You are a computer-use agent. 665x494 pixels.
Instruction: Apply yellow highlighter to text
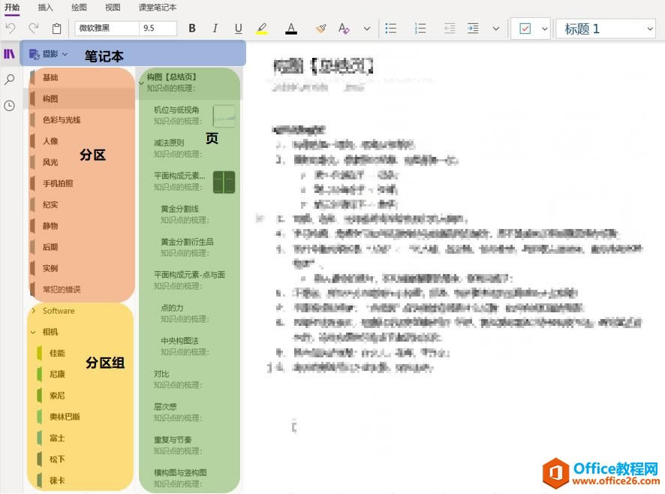pyautogui.click(x=262, y=28)
